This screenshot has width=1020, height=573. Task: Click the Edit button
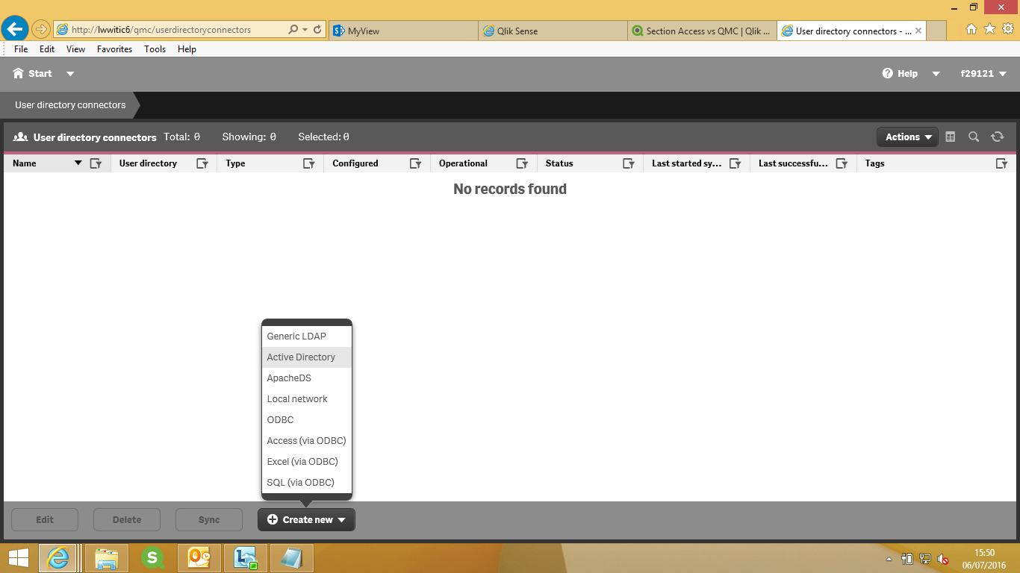coord(45,520)
